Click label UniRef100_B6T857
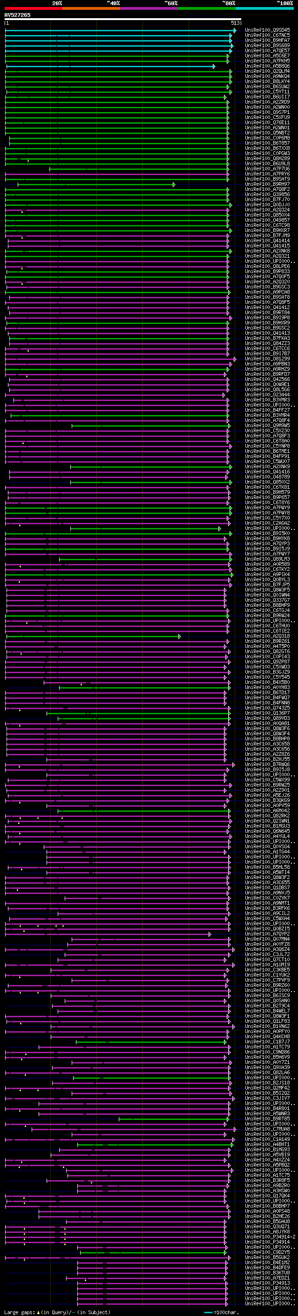The height and width of the screenshot is (1316, 298). pyautogui.click(x=267, y=143)
